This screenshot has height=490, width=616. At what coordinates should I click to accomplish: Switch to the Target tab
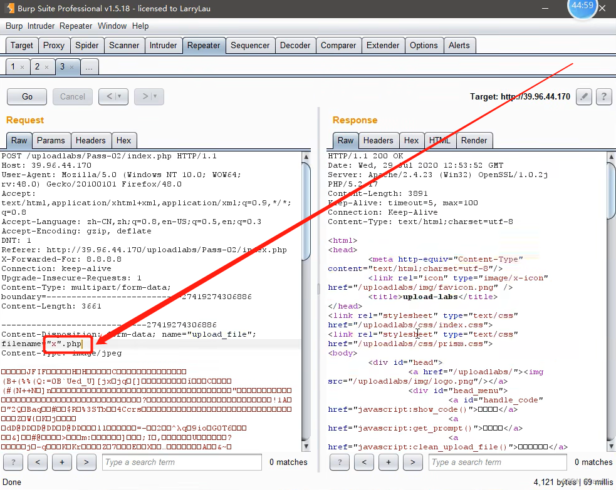(x=21, y=46)
